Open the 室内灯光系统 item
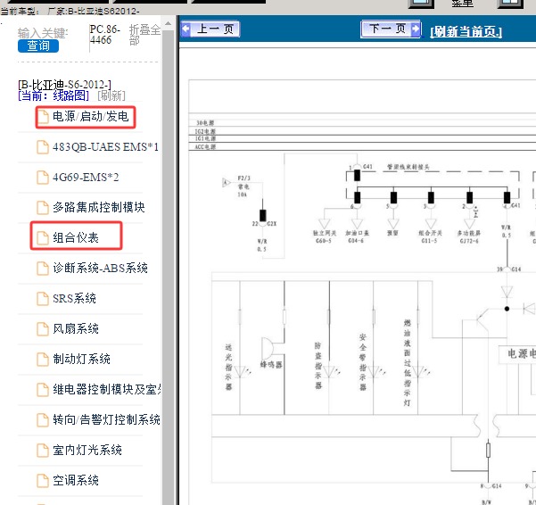 (x=87, y=450)
